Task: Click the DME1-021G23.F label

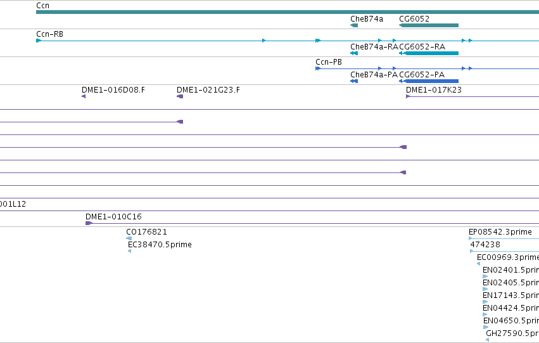Action: tap(208, 90)
